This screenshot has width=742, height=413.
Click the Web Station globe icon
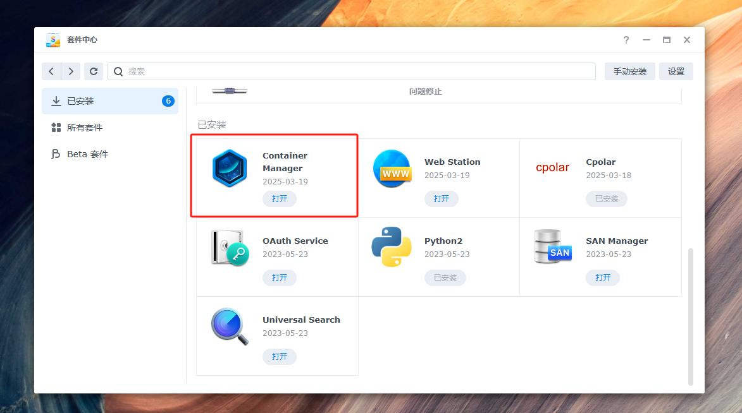(x=391, y=169)
